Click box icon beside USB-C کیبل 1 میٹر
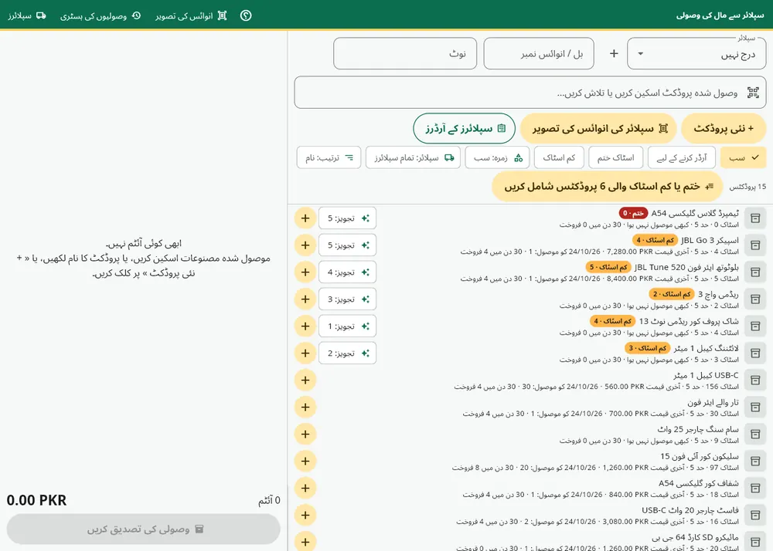Image resolution: width=773 pixels, height=551 pixels. [x=755, y=380]
